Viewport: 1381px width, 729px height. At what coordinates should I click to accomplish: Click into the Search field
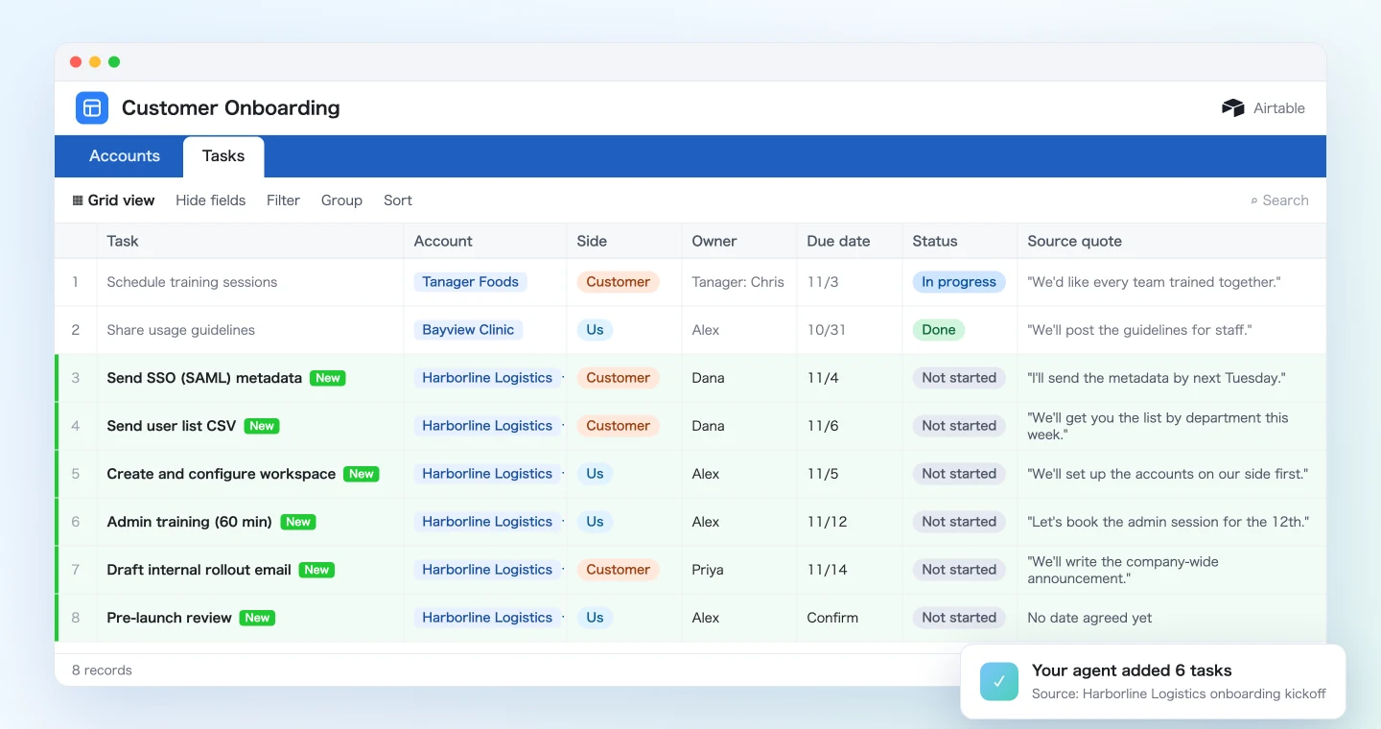pos(1279,200)
